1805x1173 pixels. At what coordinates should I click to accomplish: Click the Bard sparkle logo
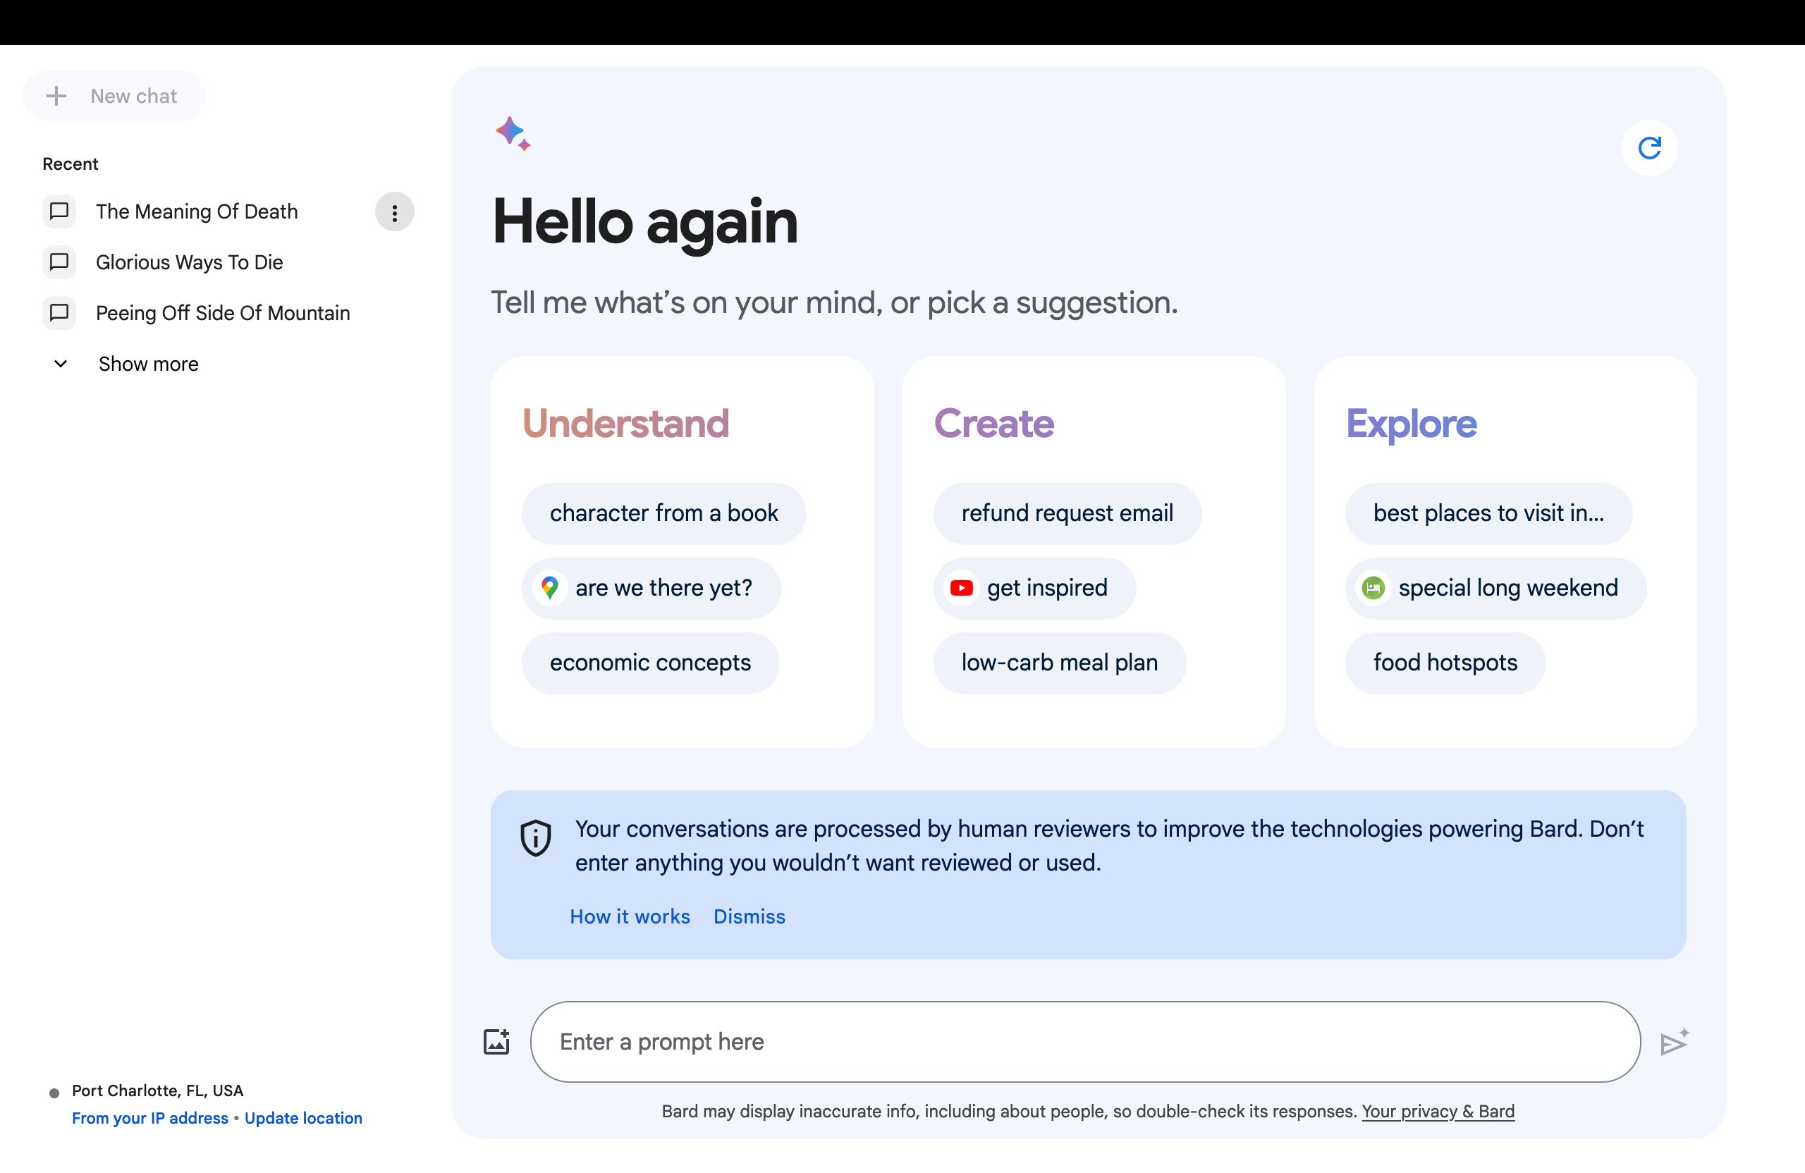[x=513, y=134]
